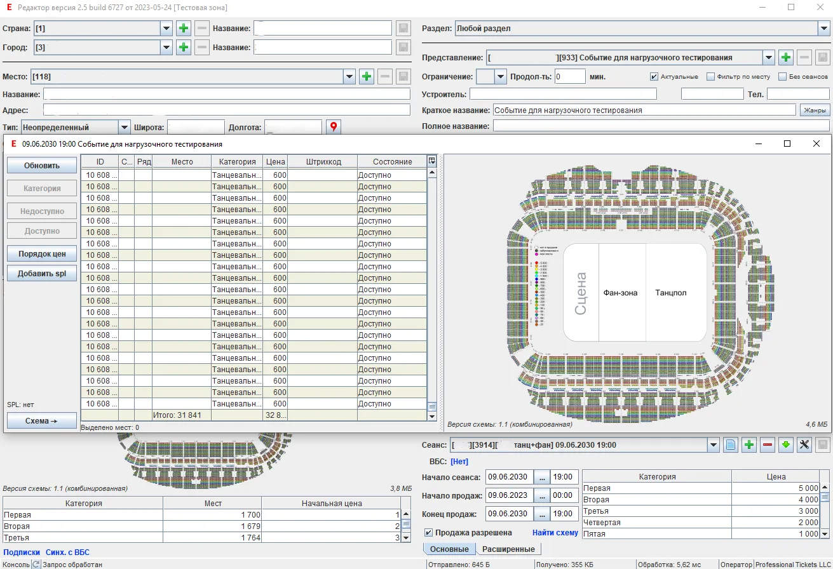Switch to the Расширенные tab
Screen dimensions: 833x569
pyautogui.click(x=508, y=549)
